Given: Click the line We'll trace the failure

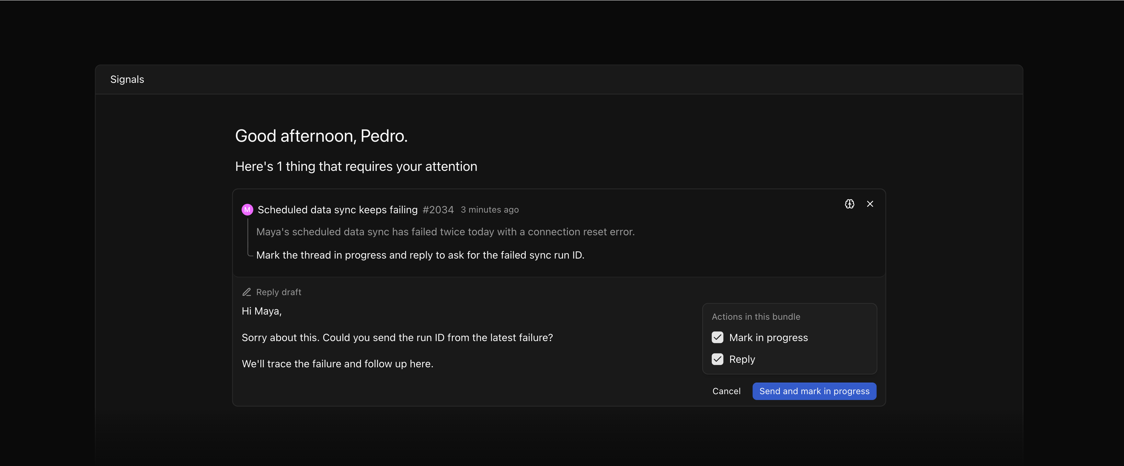Looking at the screenshot, I should tap(337, 363).
